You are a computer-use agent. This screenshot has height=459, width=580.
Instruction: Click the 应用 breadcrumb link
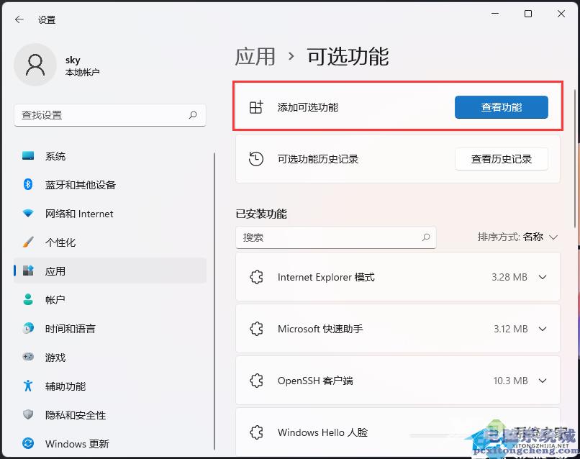coord(255,57)
